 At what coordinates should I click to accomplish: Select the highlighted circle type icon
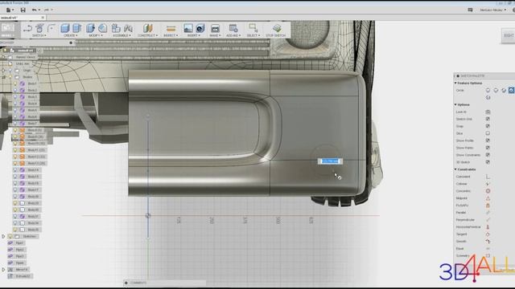coord(512,90)
